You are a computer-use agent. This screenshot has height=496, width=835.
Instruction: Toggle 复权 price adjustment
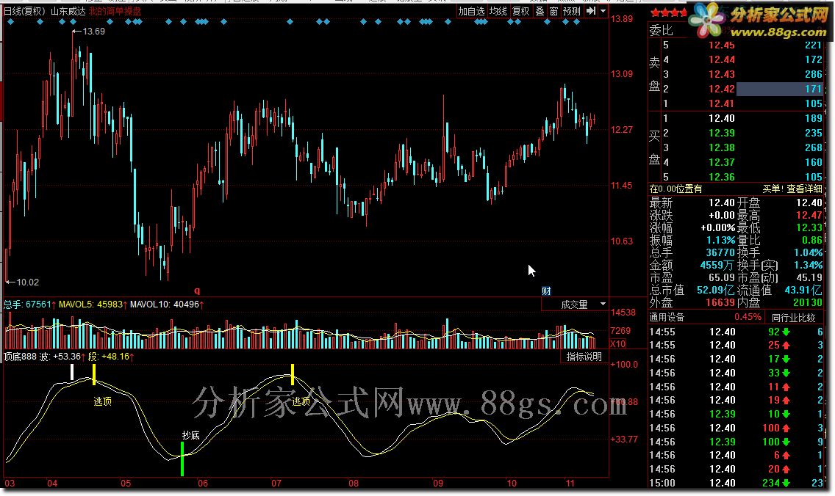[x=521, y=10]
